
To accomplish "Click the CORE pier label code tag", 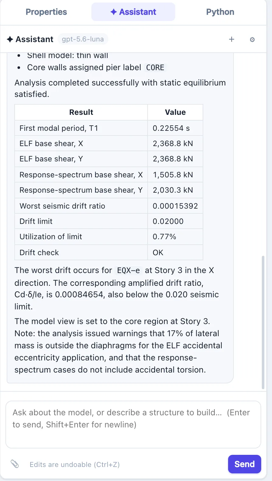I will click(155, 68).
